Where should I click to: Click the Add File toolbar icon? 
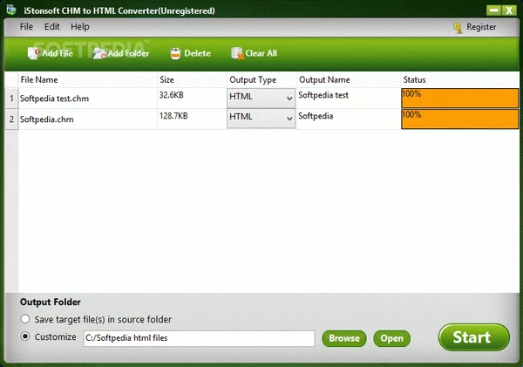(34, 53)
